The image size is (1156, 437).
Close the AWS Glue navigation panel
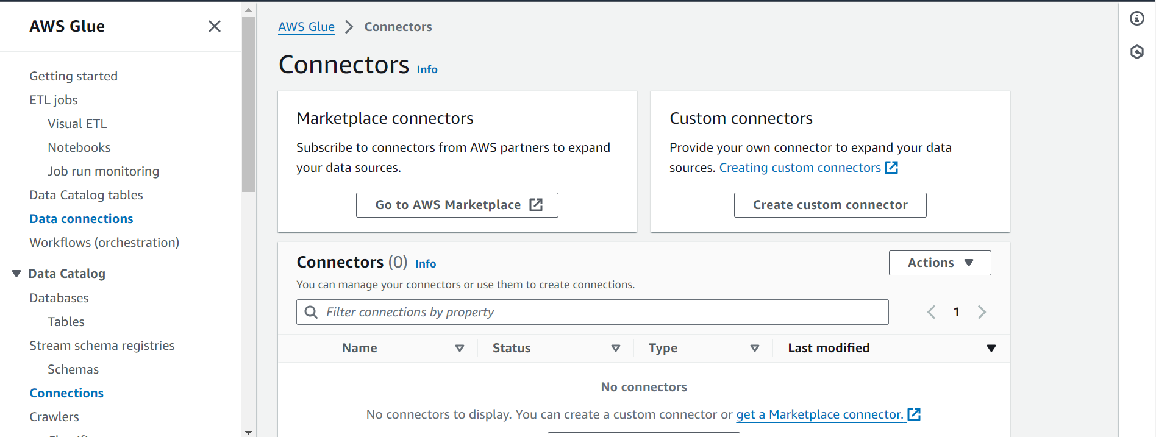pos(215,26)
